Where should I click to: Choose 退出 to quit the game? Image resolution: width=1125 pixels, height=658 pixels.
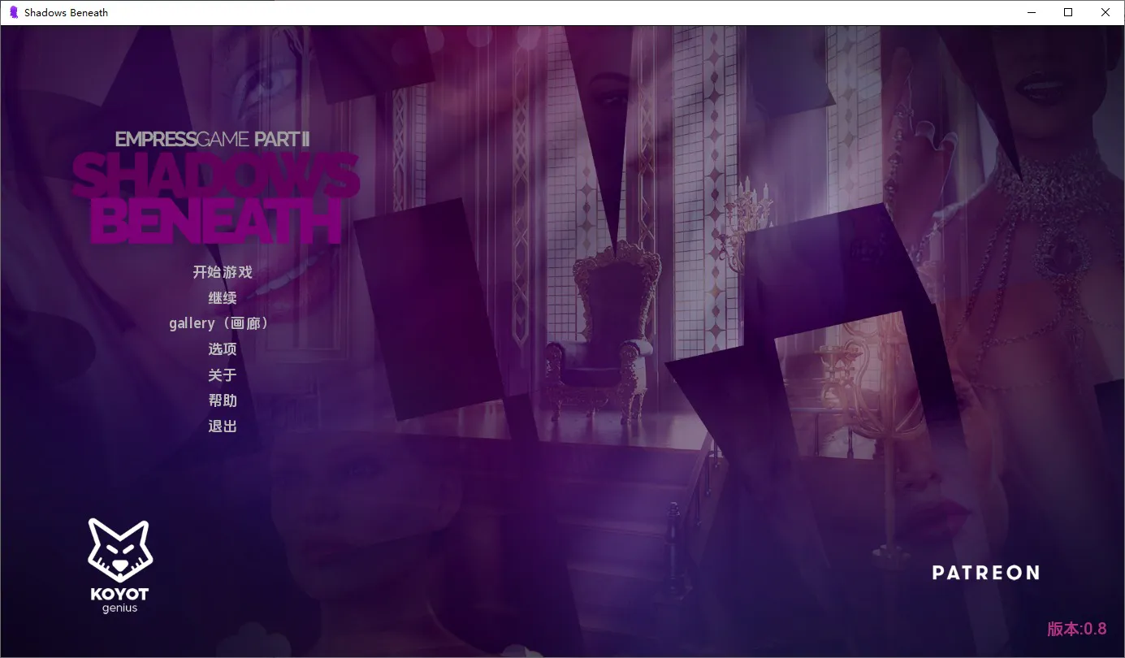tap(223, 426)
